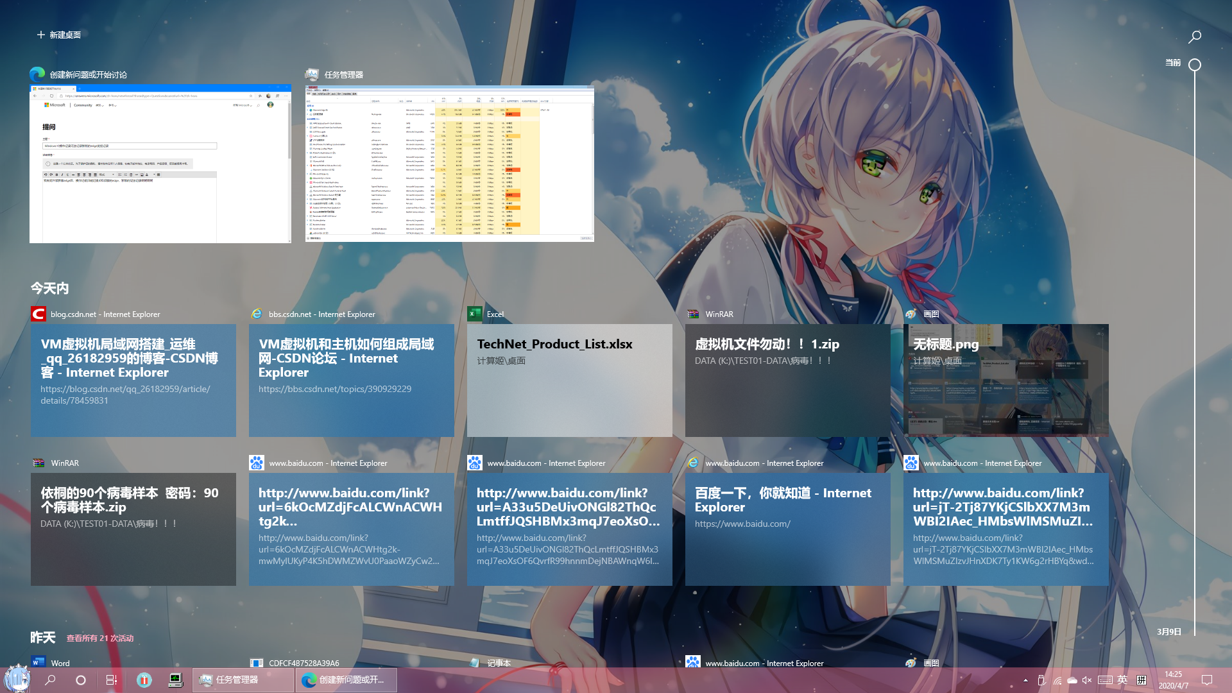Select the Edge window thumbnail 创建新问题或开始讨论

pos(160,164)
